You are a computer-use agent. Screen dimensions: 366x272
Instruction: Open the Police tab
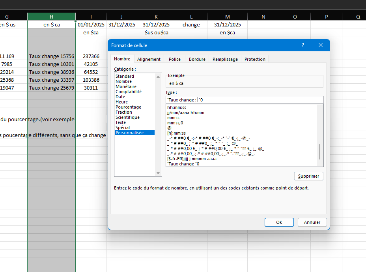pos(174,59)
